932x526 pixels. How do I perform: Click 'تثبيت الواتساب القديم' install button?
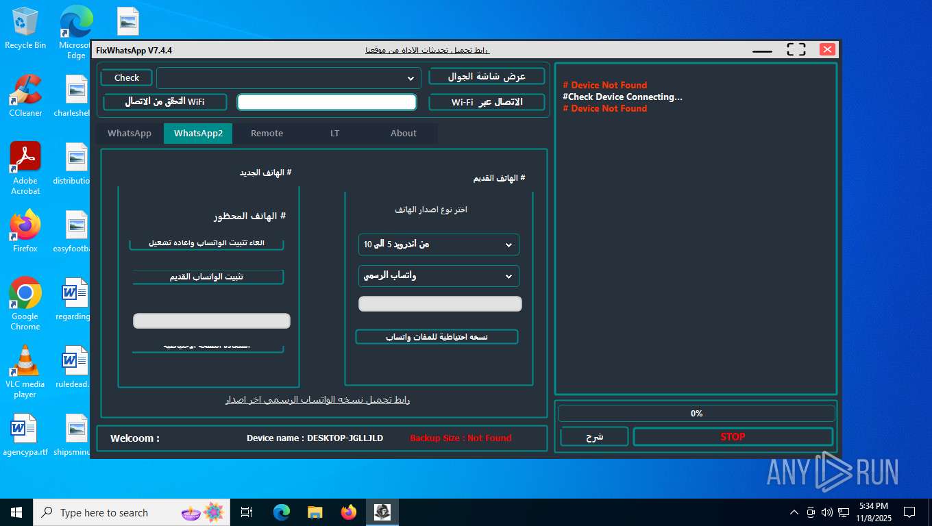point(207,277)
